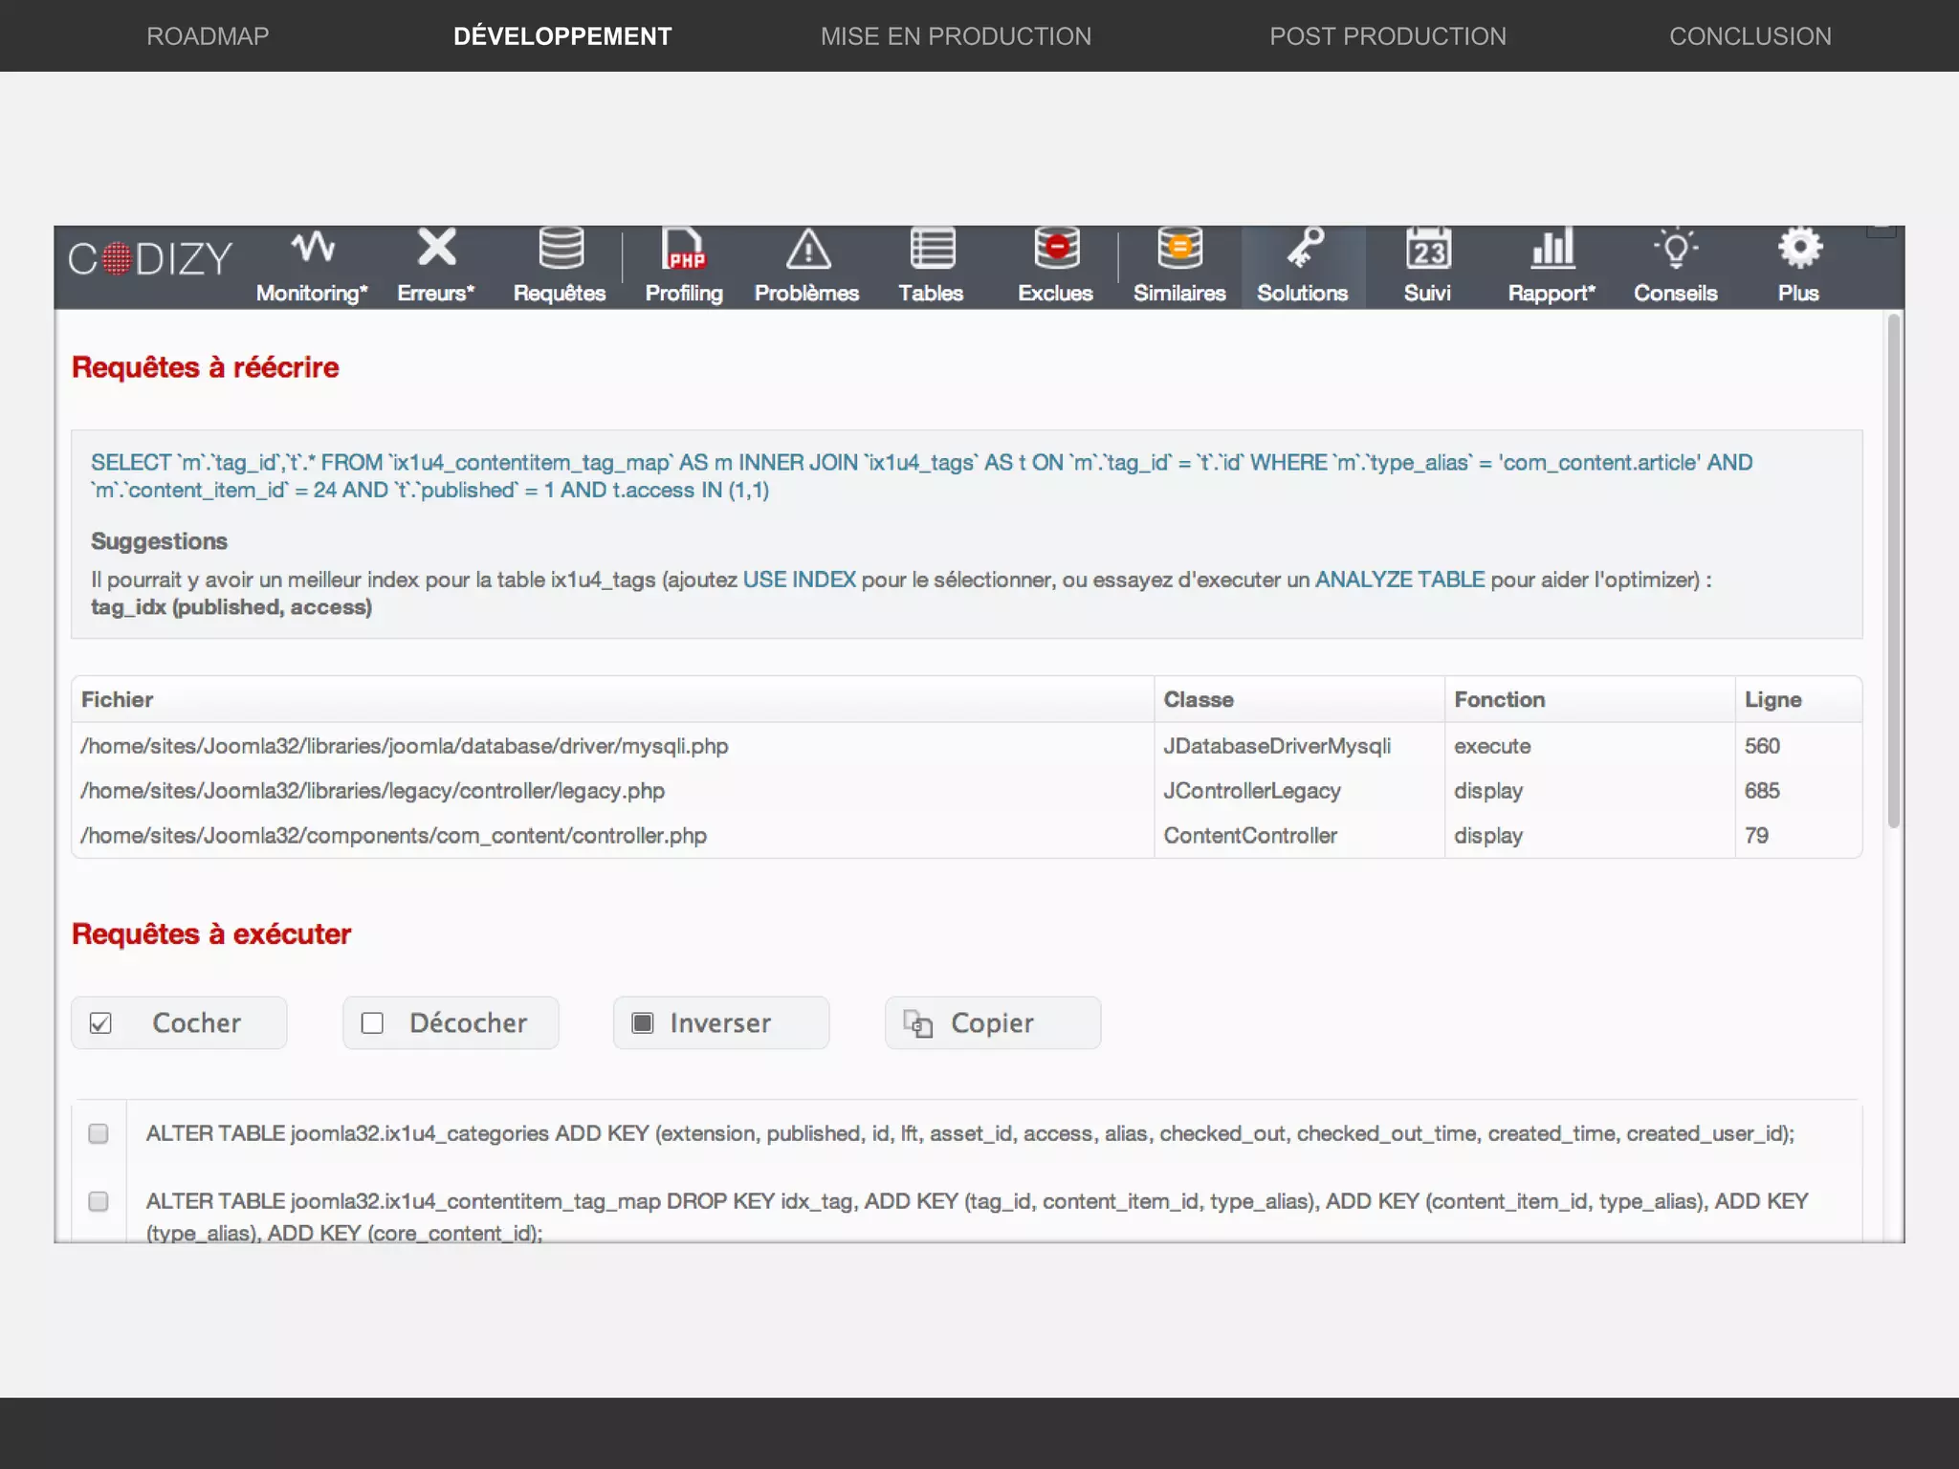Go to the ROADMAP slide section
This screenshot has height=1469, width=1959.
click(208, 36)
